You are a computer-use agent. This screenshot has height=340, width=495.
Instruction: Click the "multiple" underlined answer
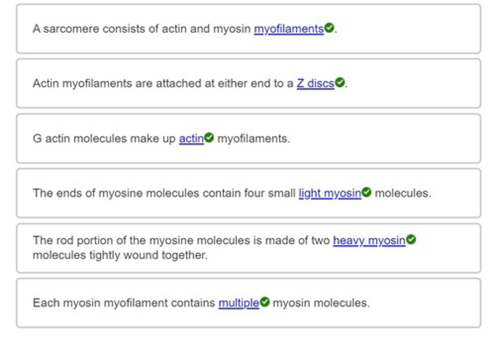(x=239, y=303)
